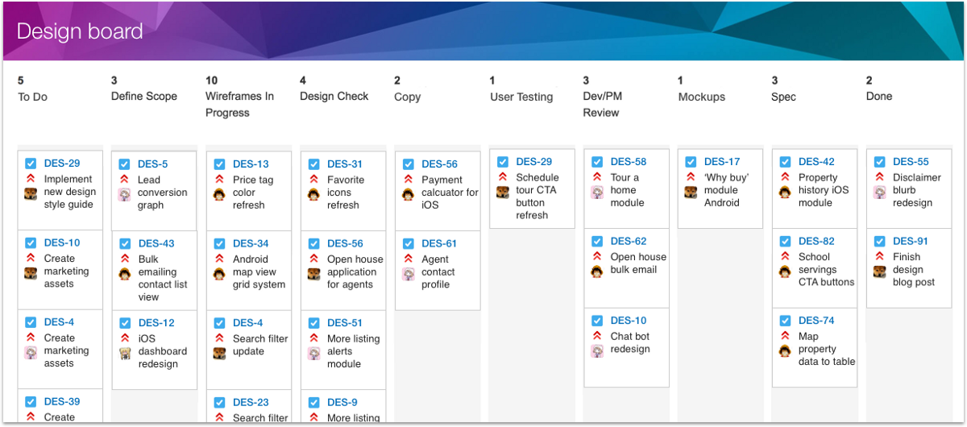Screen dimensions: 967x427
Task: Click priority icon on DES-61 card
Action: (408, 259)
